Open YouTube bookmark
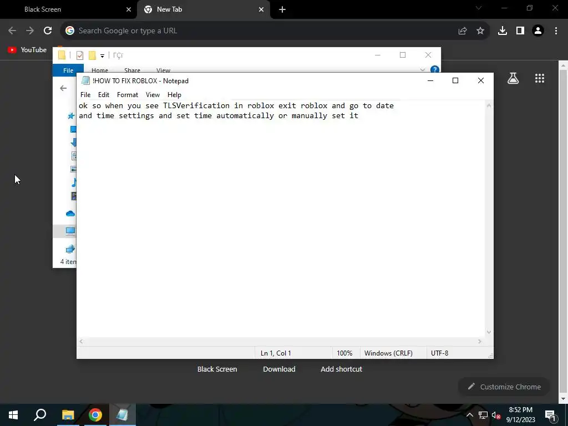568x426 pixels. [x=27, y=50]
